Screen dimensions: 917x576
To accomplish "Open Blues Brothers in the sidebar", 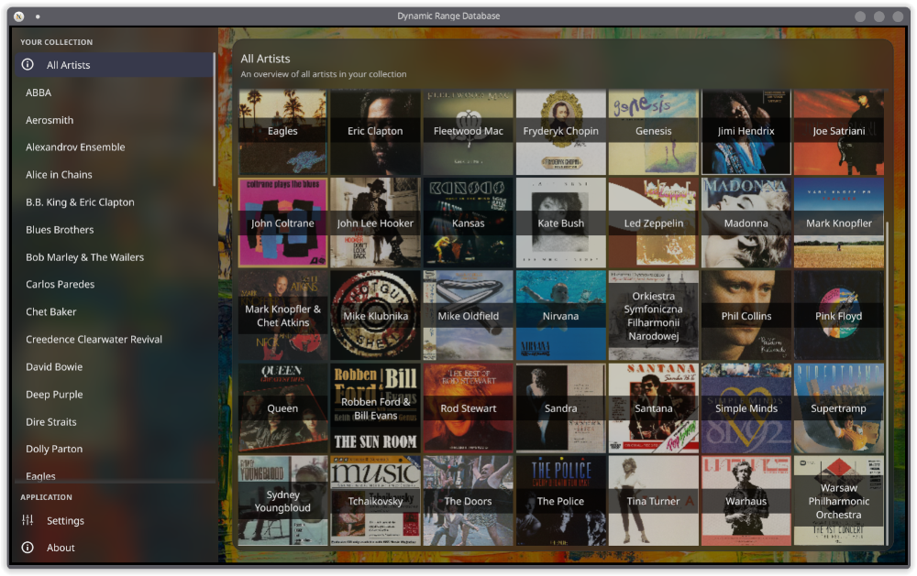I will 114,230.
